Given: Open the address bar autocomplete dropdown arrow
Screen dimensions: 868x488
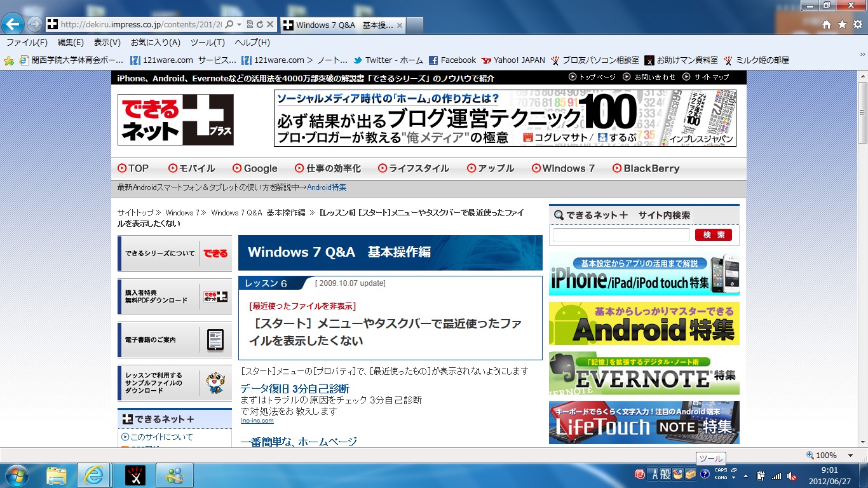Looking at the screenshot, I should 239,25.
